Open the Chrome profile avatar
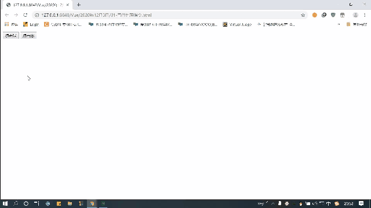The image size is (371, 208). click(x=355, y=15)
